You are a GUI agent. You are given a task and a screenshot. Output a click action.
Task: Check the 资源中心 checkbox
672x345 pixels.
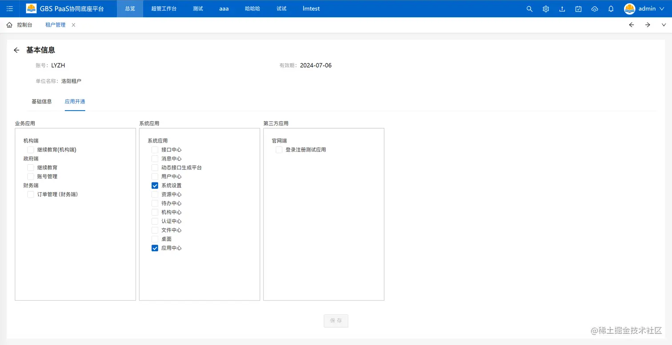[155, 194]
